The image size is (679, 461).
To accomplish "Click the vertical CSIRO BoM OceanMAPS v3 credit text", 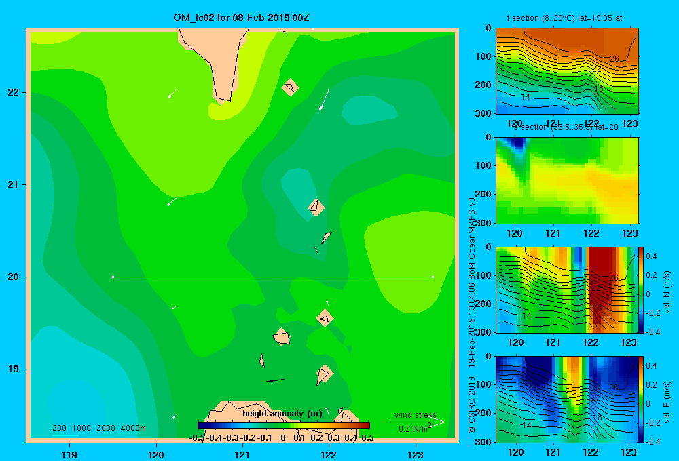I will tap(472, 316).
